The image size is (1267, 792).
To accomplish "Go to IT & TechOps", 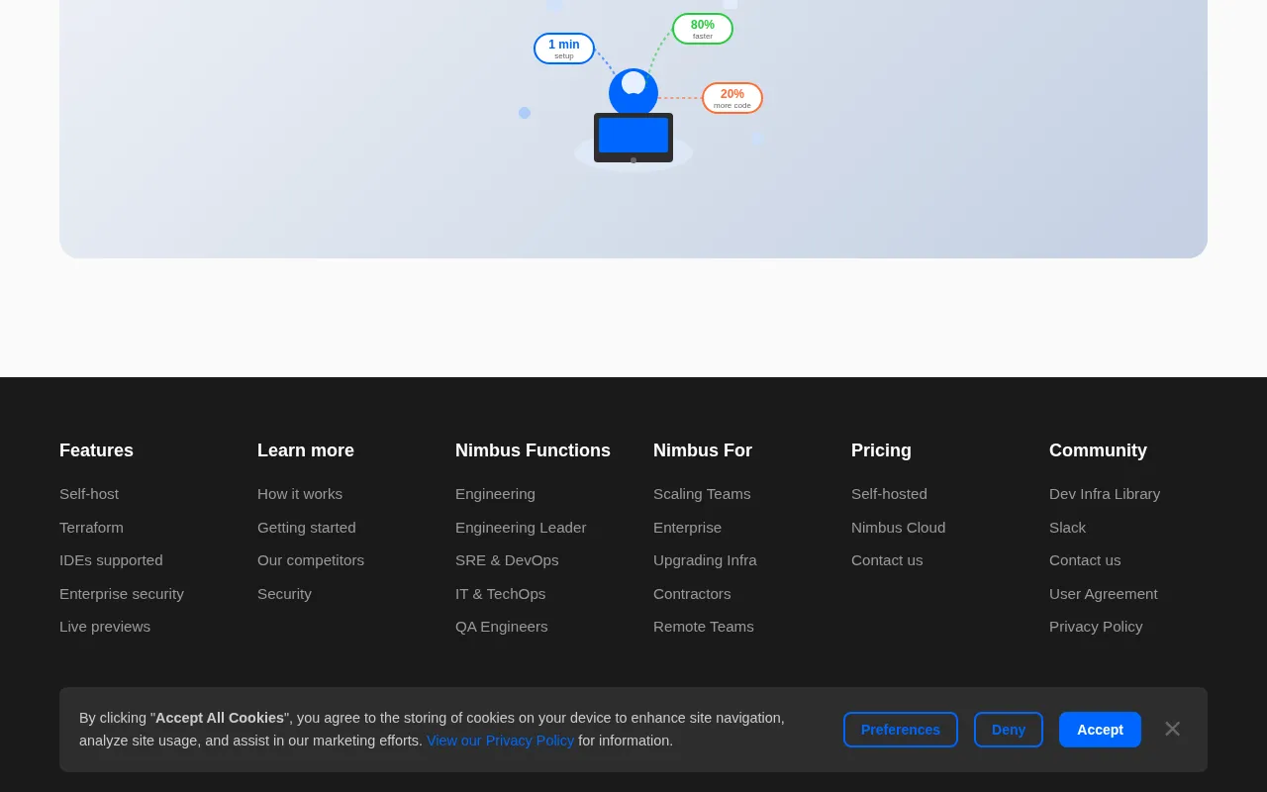I will pos(500,594).
